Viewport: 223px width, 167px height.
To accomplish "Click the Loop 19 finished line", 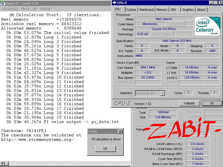I will [45, 117].
